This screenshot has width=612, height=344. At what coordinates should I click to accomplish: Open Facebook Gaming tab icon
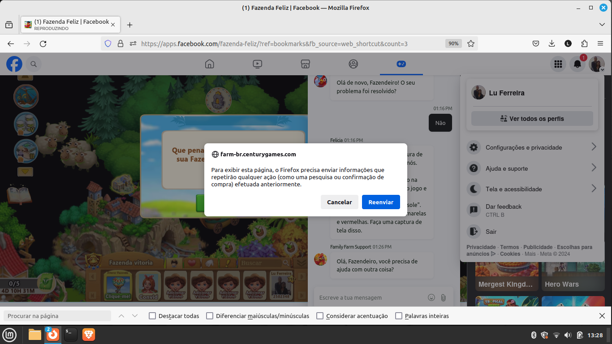pyautogui.click(x=401, y=64)
